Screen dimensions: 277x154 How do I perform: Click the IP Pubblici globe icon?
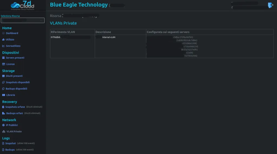click(3, 125)
